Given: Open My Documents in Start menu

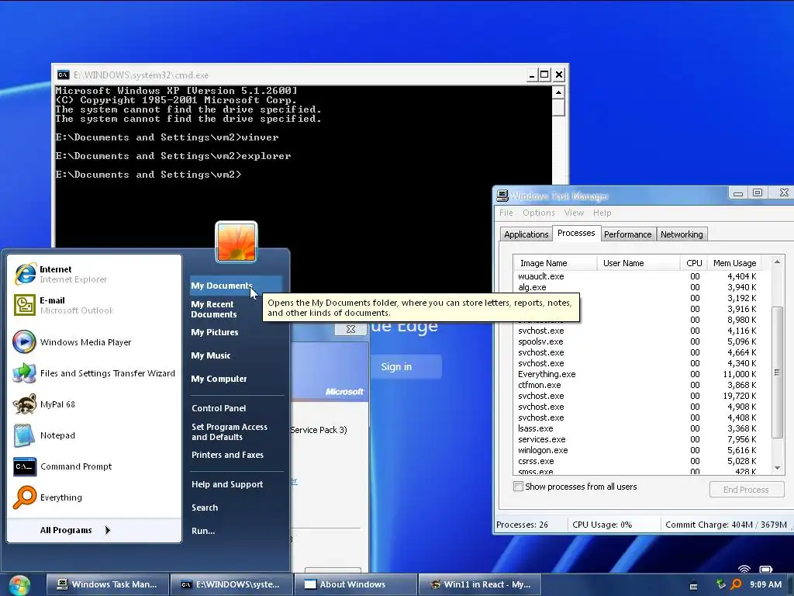Looking at the screenshot, I should [236, 286].
